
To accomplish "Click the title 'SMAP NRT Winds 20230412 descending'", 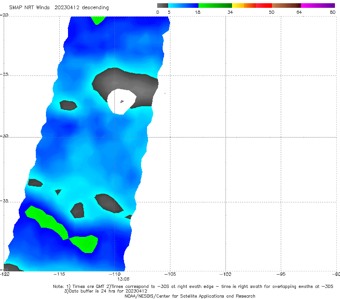I will 59,7.
